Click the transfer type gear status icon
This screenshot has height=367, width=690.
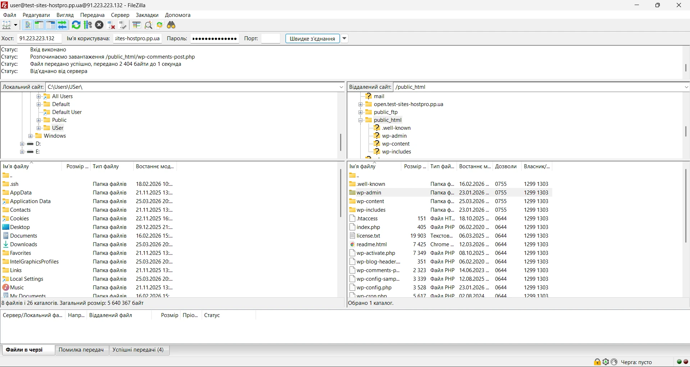pyautogui.click(x=606, y=362)
